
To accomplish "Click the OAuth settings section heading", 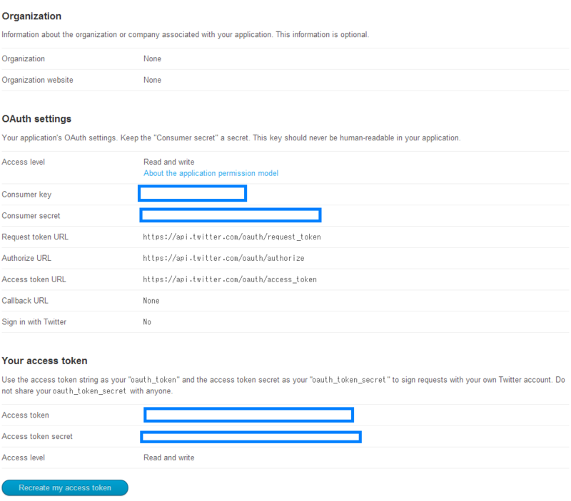I will click(x=35, y=118).
